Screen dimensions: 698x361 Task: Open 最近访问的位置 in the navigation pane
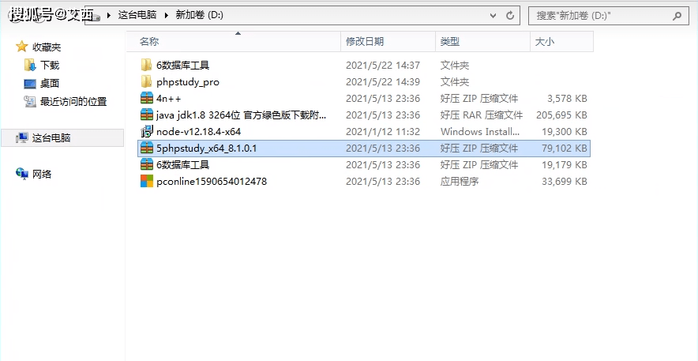coord(73,101)
